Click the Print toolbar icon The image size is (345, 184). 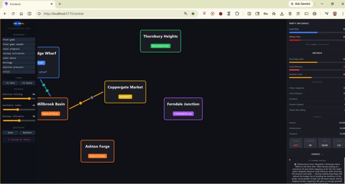[315, 14]
